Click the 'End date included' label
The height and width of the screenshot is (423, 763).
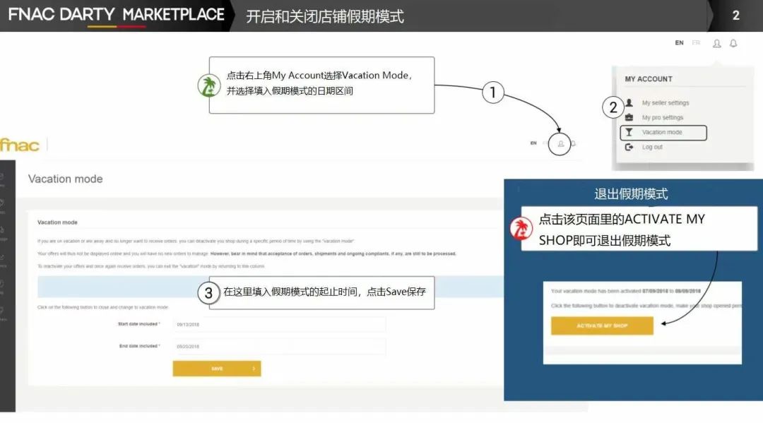pos(140,346)
